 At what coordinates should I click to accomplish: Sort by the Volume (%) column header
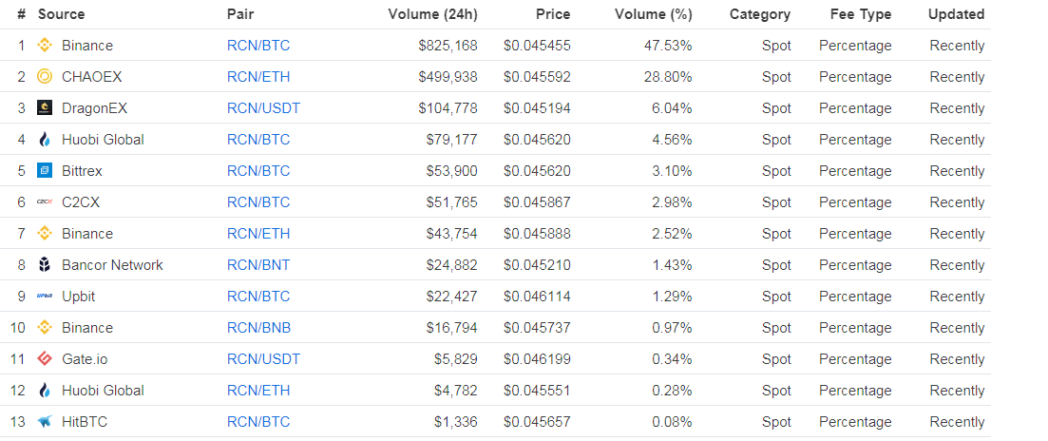pyautogui.click(x=653, y=14)
